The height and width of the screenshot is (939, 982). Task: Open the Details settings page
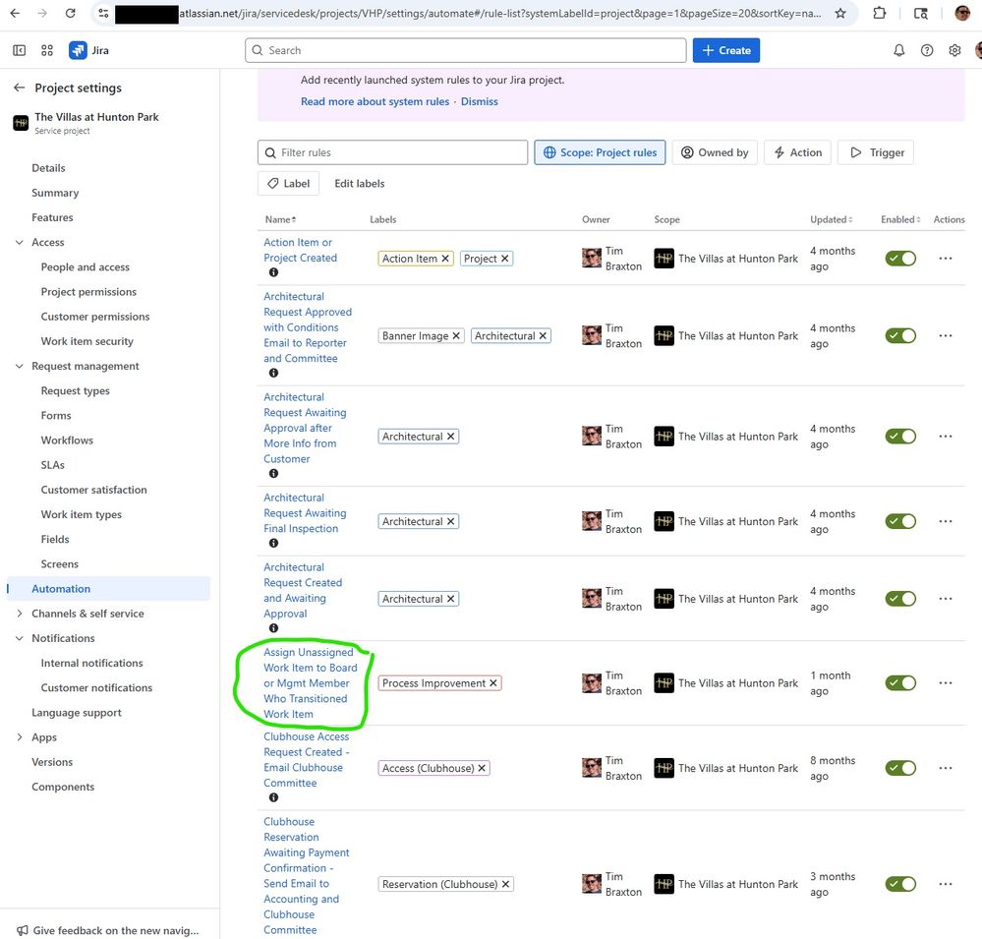tap(48, 168)
